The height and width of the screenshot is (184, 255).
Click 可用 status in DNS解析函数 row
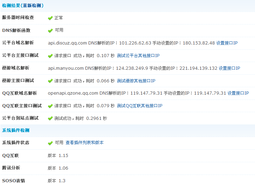(x=59, y=30)
